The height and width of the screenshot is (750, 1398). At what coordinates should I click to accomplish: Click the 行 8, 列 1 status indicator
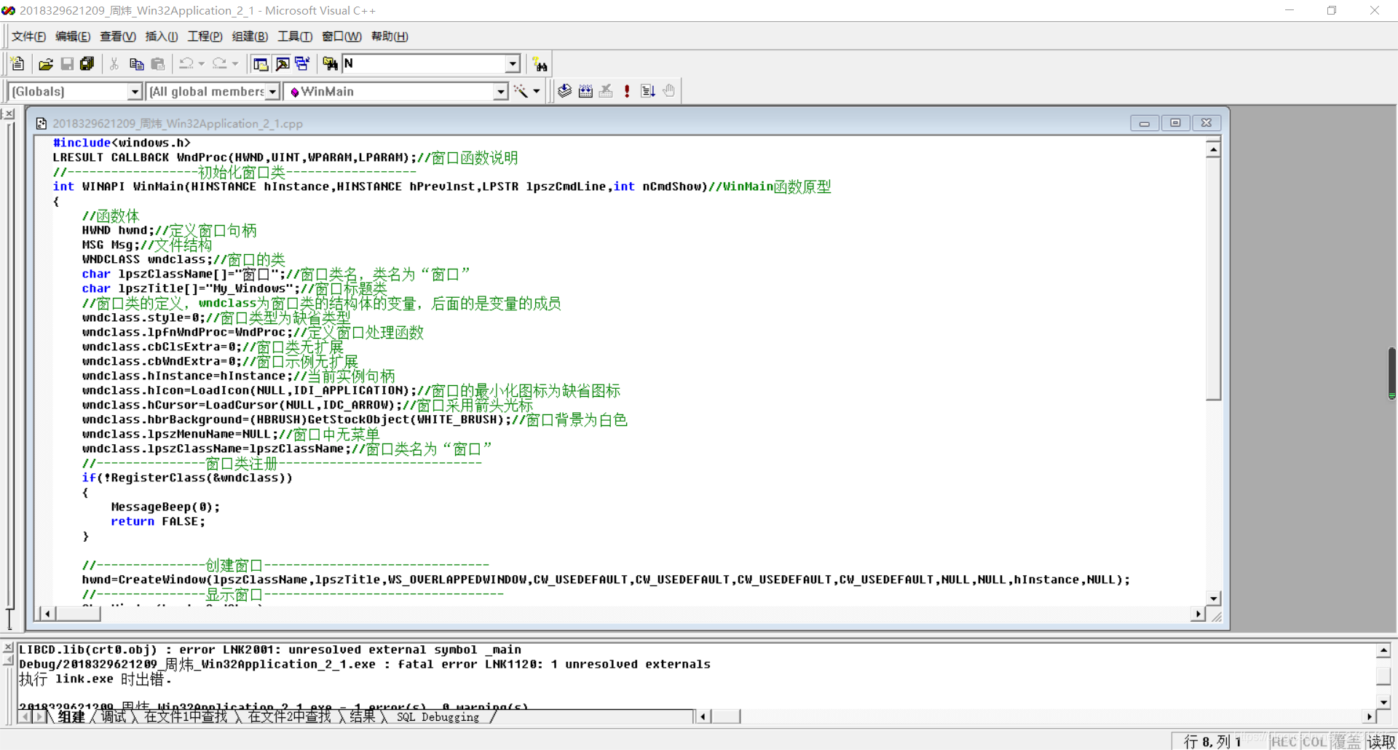point(1212,741)
